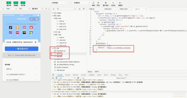
Task: Expand the utils folder
Action: pyautogui.click(x=53, y=48)
